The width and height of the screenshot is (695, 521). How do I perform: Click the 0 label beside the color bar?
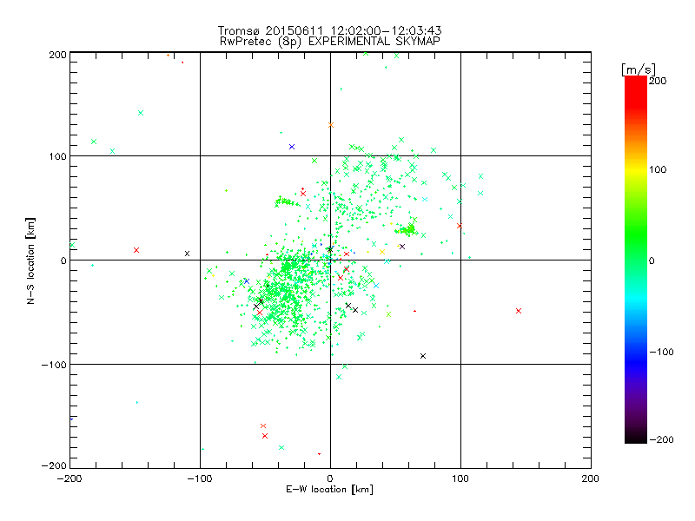652,260
